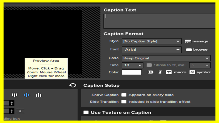
Task: Select the top vertical alignment icon
Action: pyautogui.click(x=15, y=95)
